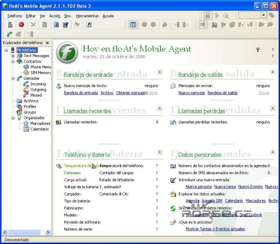The image size is (280, 244).
Task: Select SIM Memory contacts item
Action: click(40, 73)
